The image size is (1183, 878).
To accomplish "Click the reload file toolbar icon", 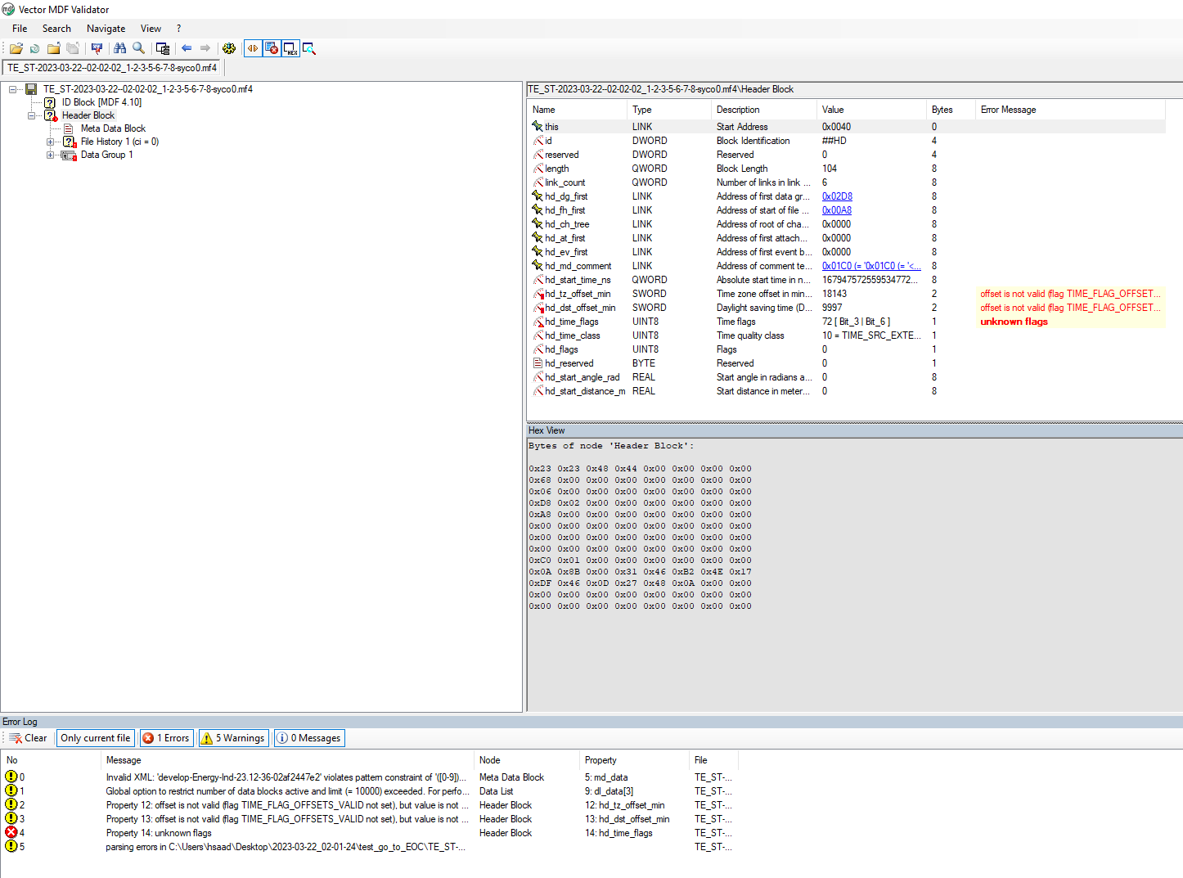I will coord(34,48).
